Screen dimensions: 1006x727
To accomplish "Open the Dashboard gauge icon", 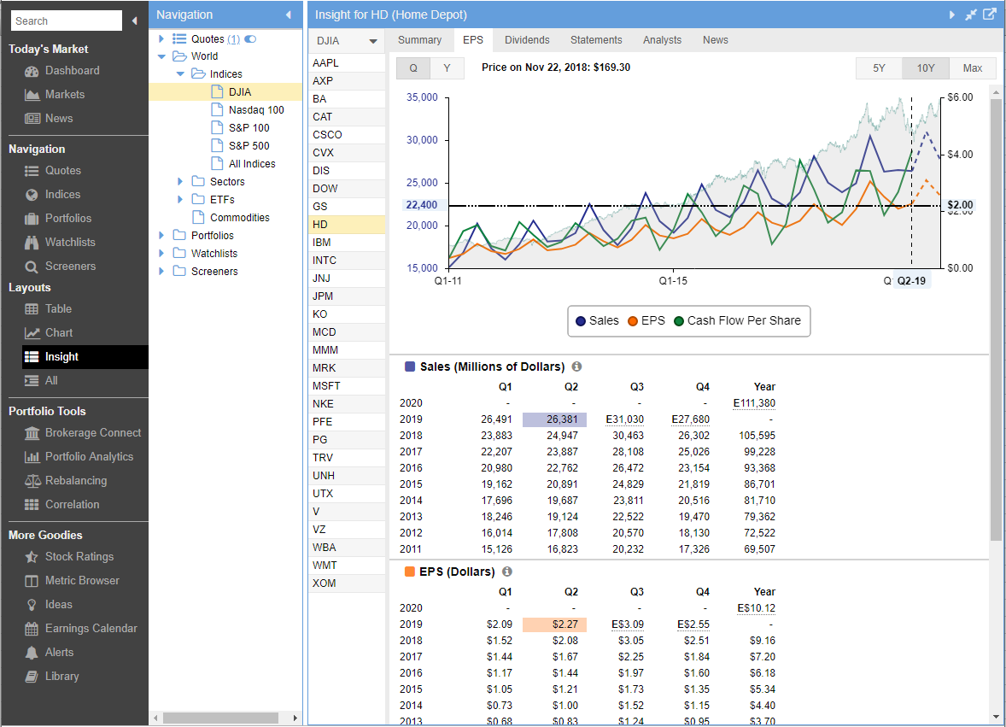I will pos(32,71).
